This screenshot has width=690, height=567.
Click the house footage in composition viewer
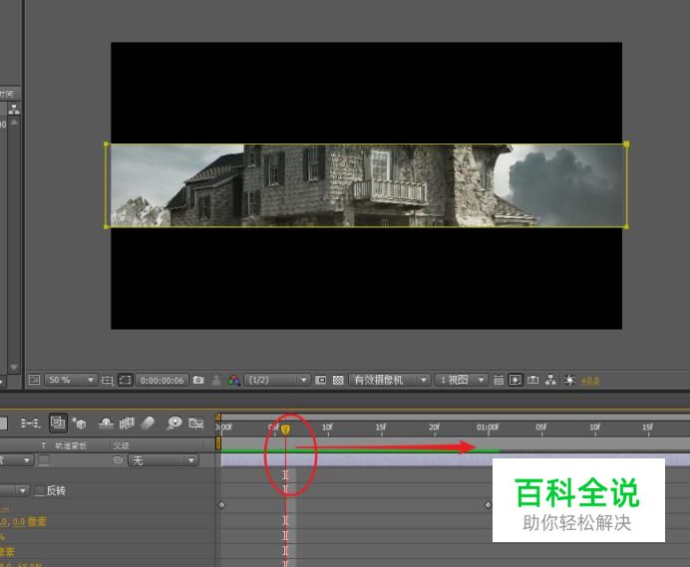366,185
